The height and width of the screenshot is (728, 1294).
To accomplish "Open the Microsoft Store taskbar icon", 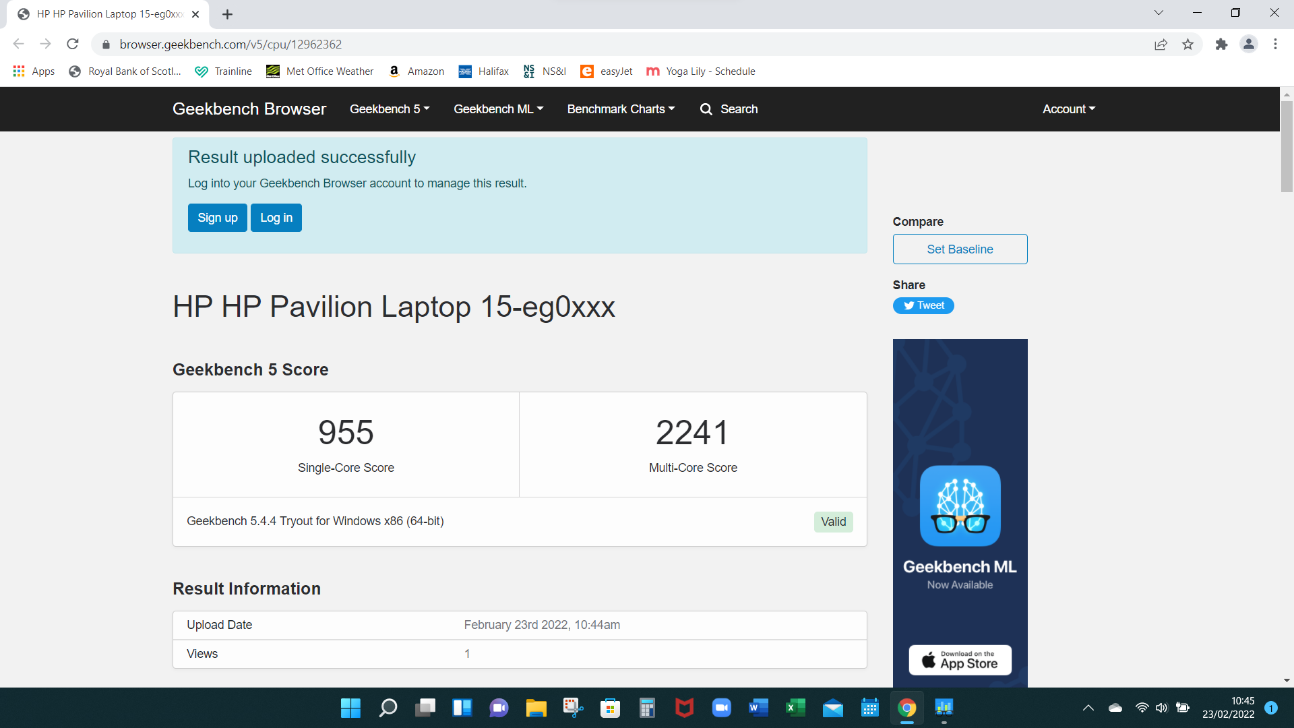I will (x=611, y=708).
